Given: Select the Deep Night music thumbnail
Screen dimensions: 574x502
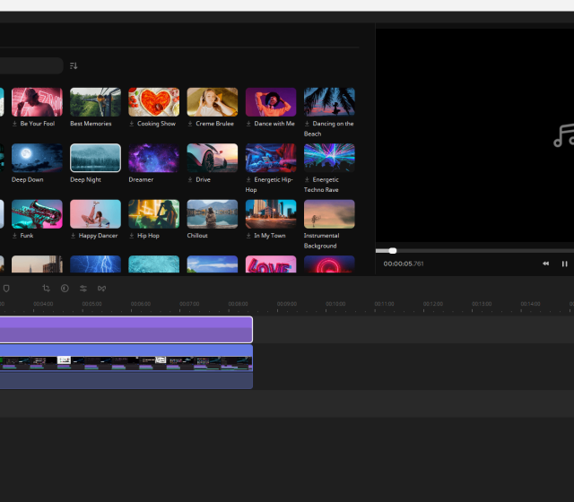Looking at the screenshot, I should click(95, 158).
